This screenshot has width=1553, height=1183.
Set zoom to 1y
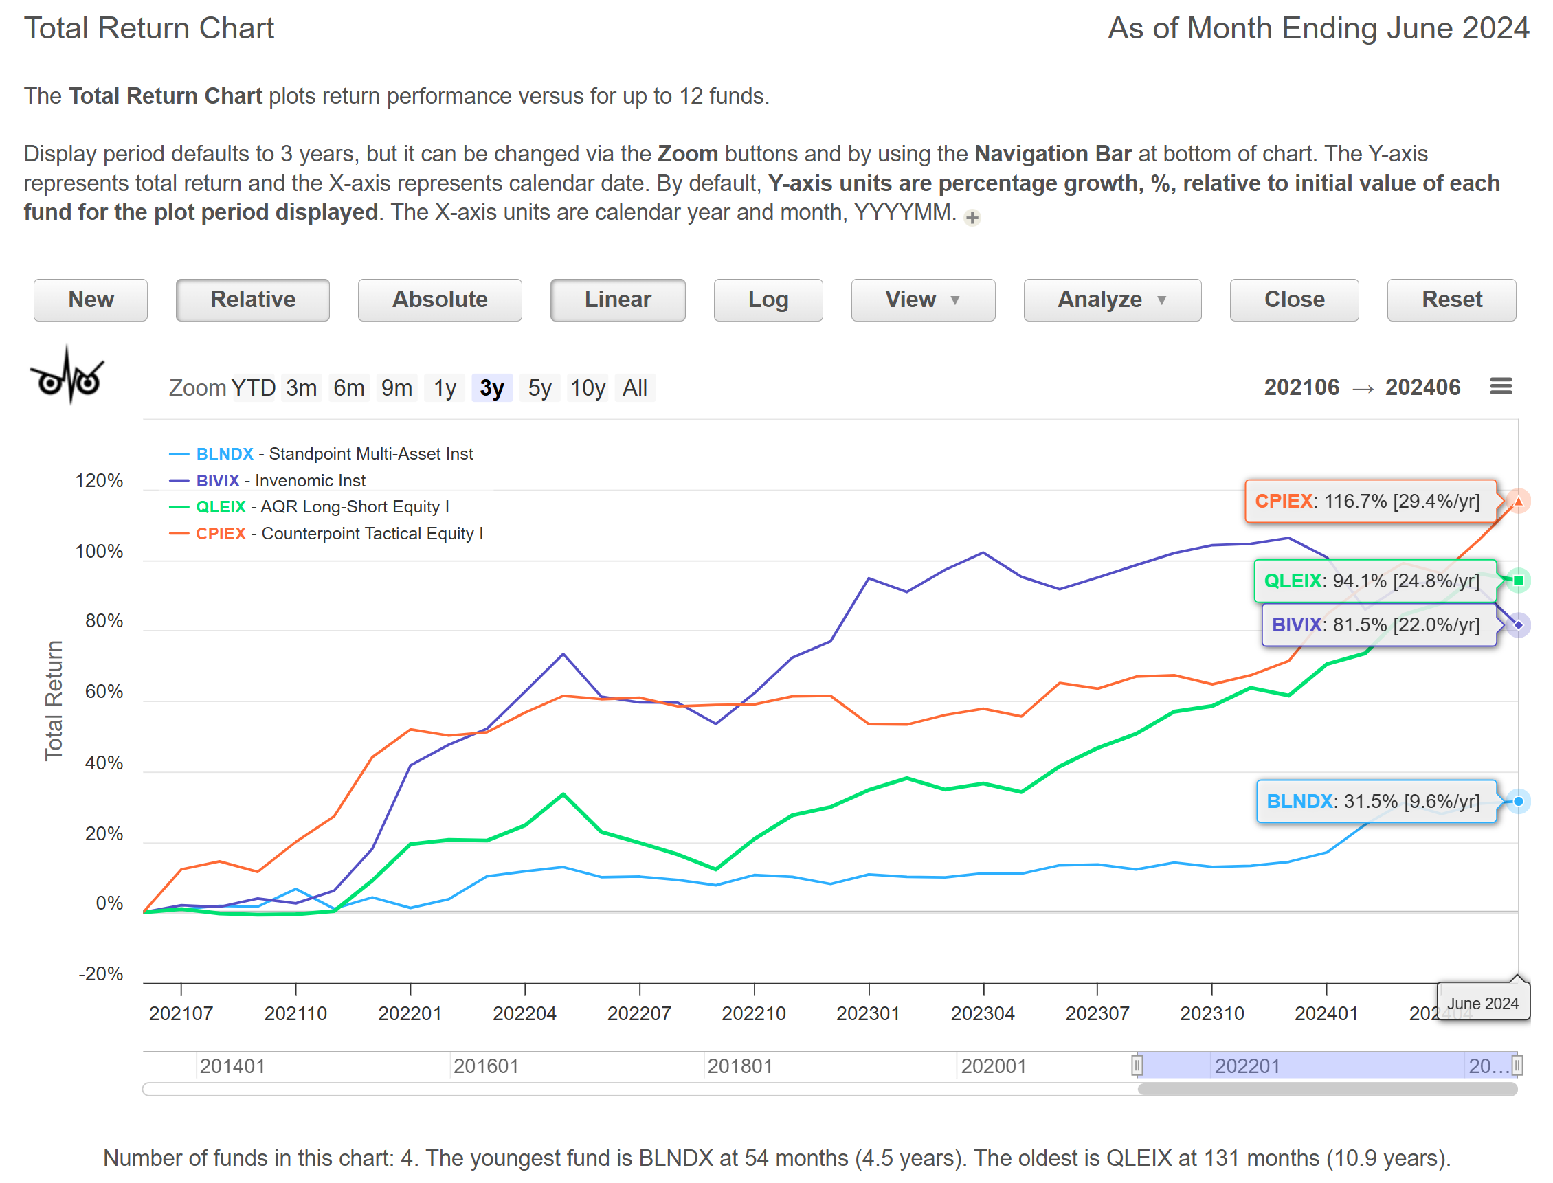click(x=445, y=388)
